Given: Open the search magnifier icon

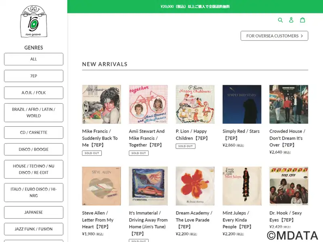Looking at the screenshot, I should 281,20.
